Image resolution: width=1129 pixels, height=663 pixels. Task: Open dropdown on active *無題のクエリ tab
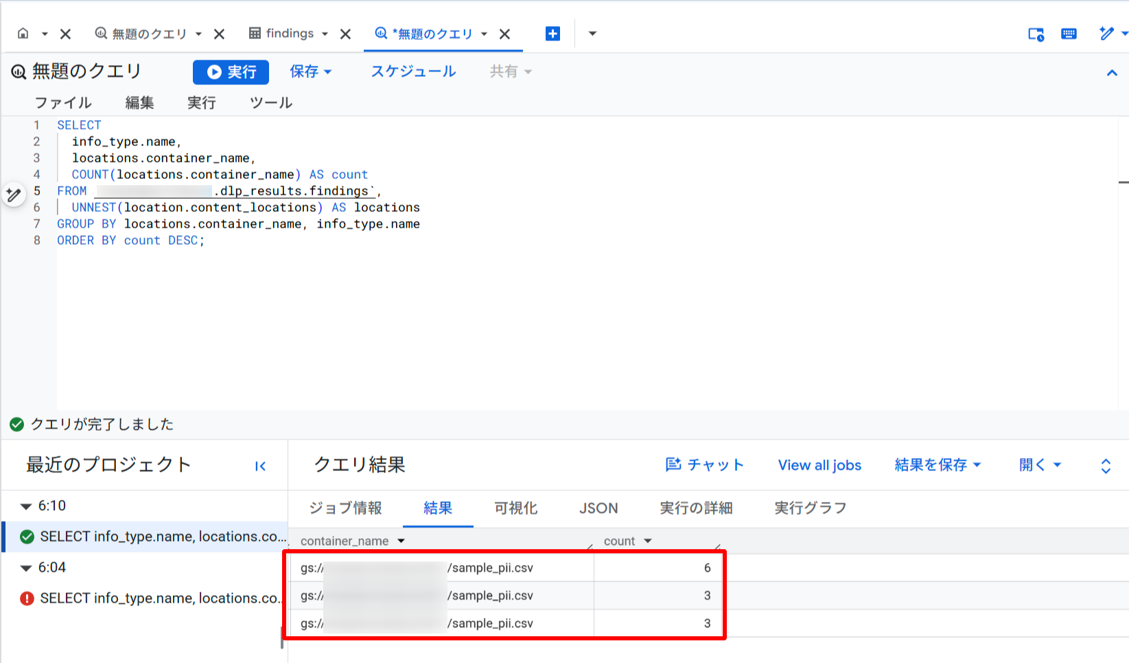(x=484, y=34)
